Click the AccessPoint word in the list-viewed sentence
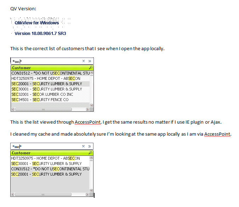 (88, 122)
